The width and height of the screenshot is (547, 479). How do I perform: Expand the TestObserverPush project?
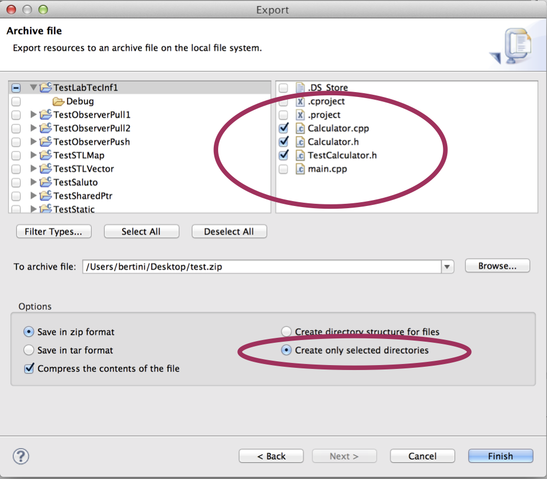tap(33, 141)
